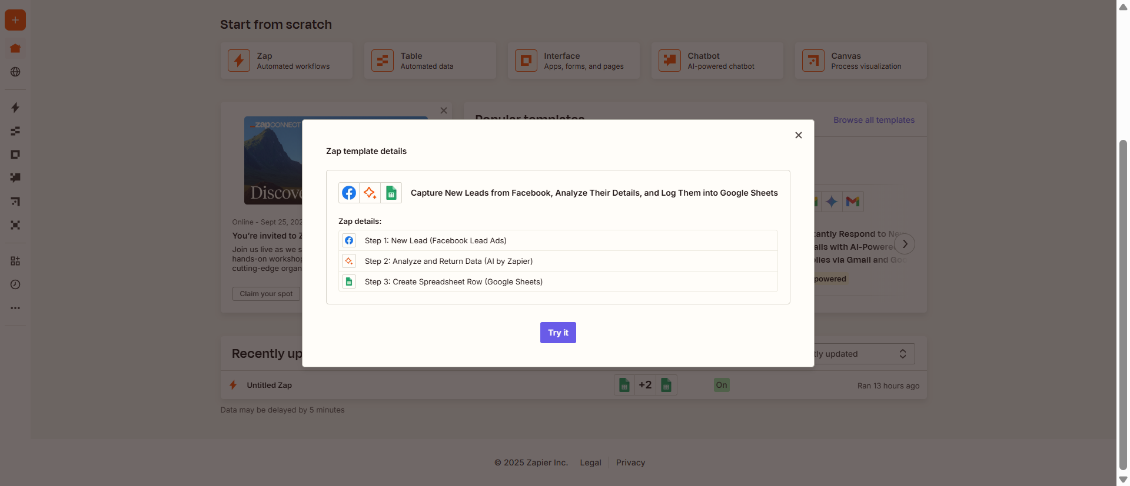
Task: Dismiss the ZapConnect promo card
Action: [444, 110]
